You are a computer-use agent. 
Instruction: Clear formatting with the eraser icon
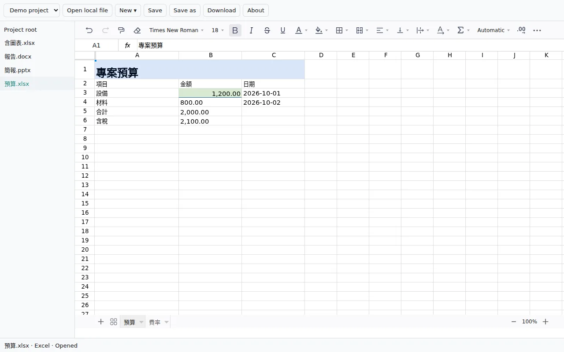[137, 30]
